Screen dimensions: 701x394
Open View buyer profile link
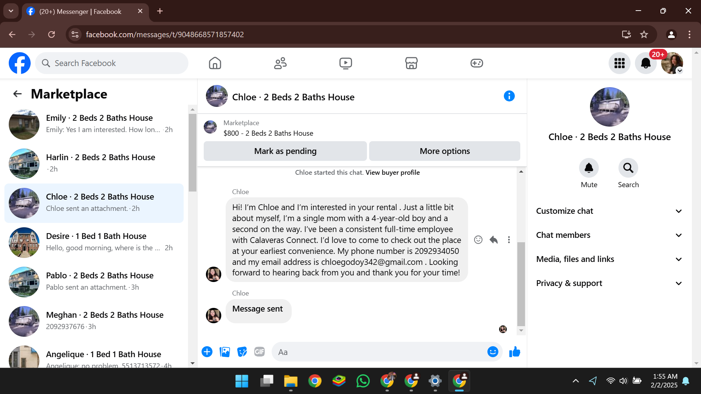[x=392, y=173]
